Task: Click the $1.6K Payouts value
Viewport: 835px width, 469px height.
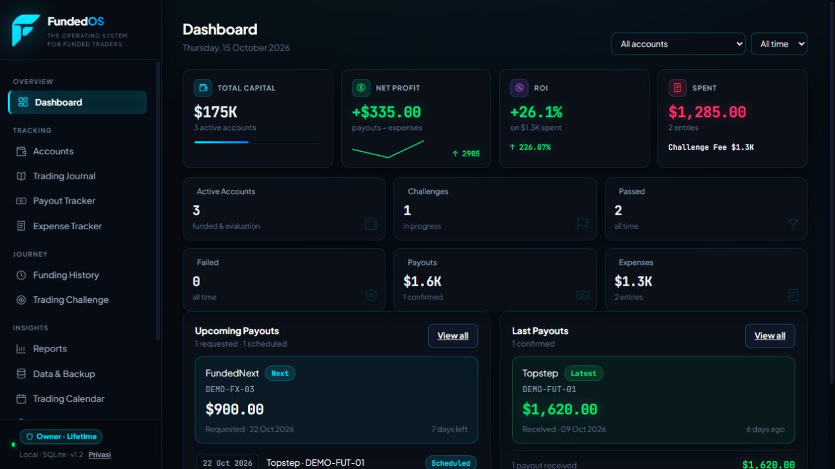Action: coord(422,281)
